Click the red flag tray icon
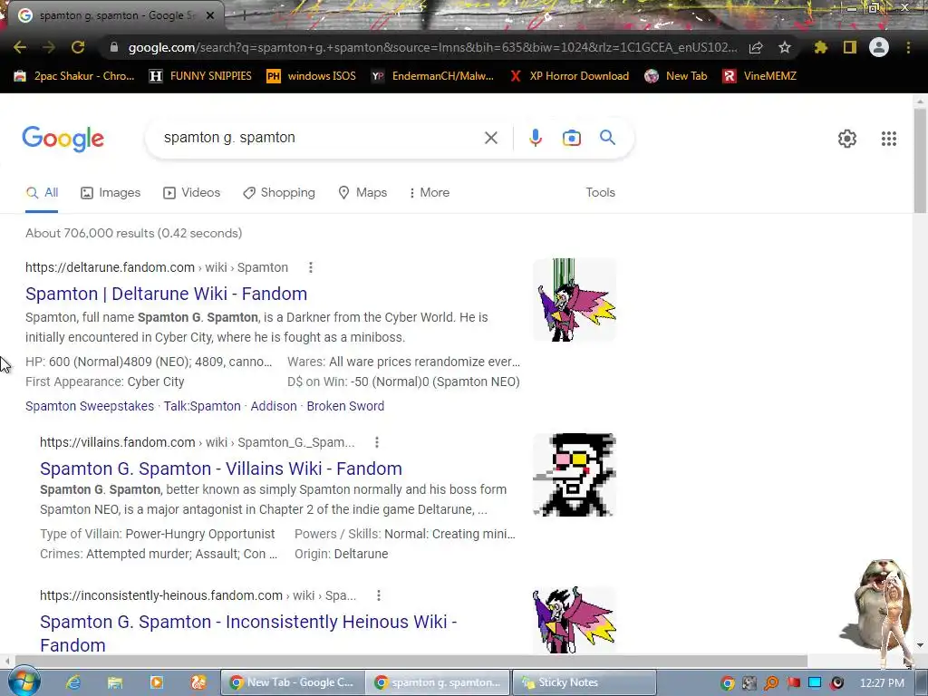The image size is (928, 696). 793,683
